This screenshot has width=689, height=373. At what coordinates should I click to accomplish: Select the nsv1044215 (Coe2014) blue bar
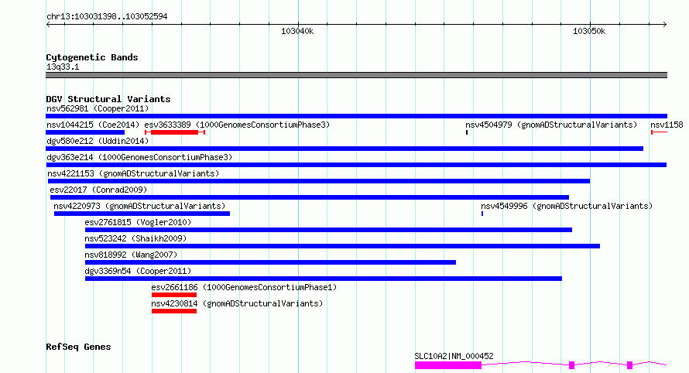[x=85, y=132]
